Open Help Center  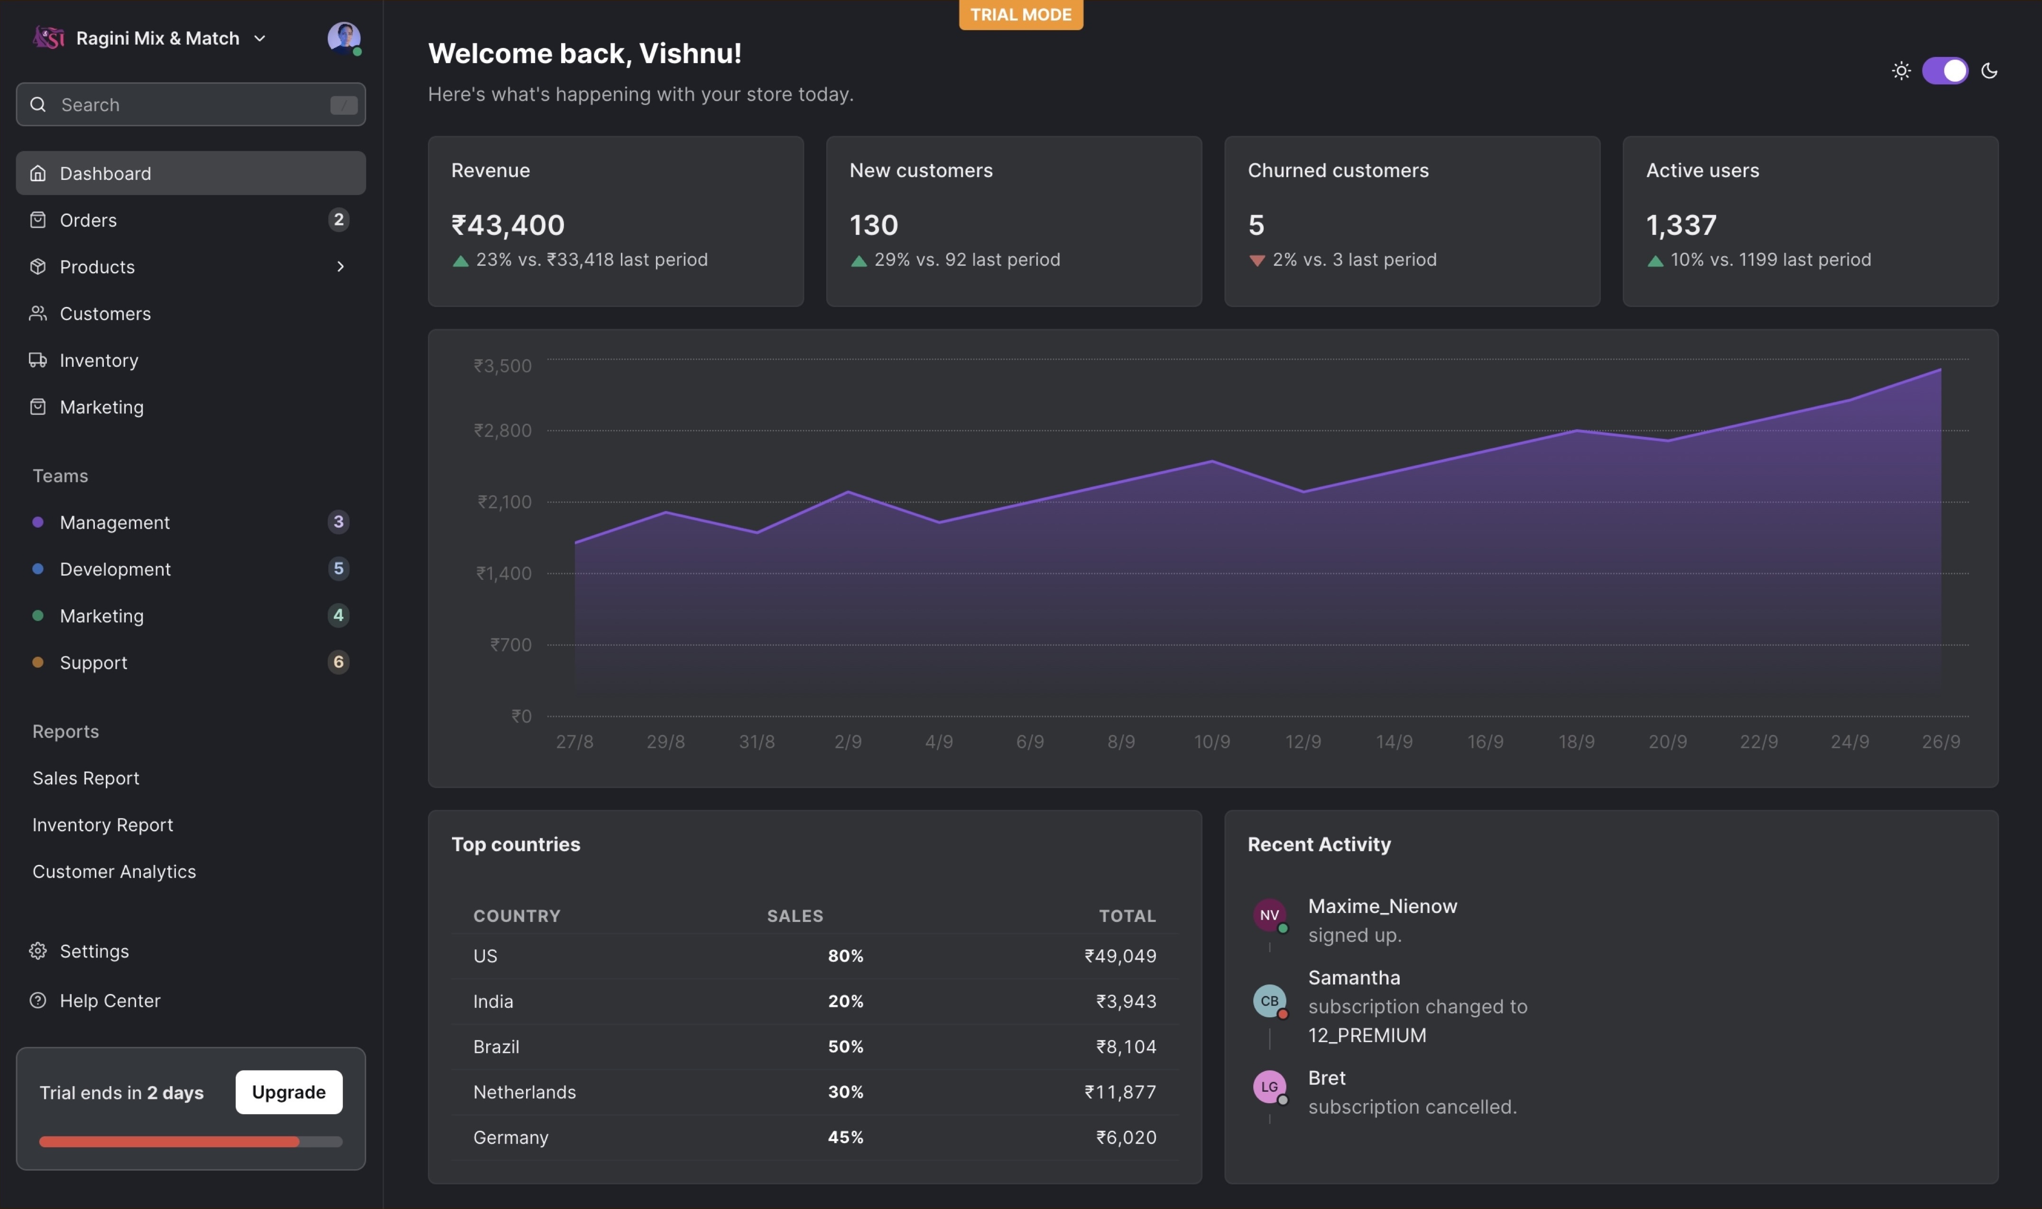tap(191, 1000)
